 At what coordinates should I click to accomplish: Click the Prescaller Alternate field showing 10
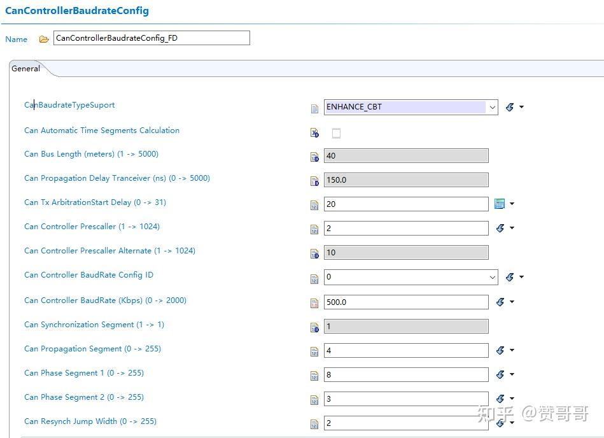pyautogui.click(x=406, y=252)
